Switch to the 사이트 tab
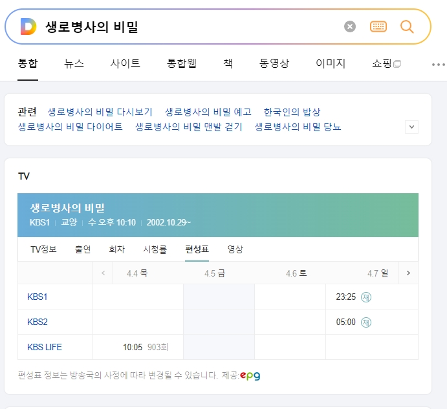Screen dimensions: 447x409 [x=125, y=63]
